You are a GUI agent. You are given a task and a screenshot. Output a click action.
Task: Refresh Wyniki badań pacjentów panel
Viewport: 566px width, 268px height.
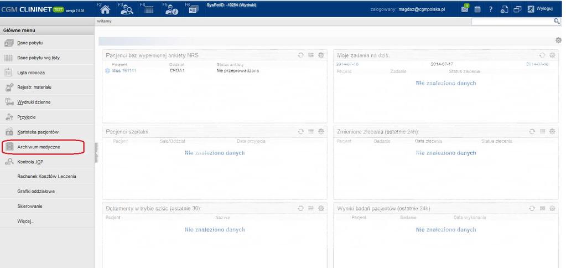coord(532,208)
